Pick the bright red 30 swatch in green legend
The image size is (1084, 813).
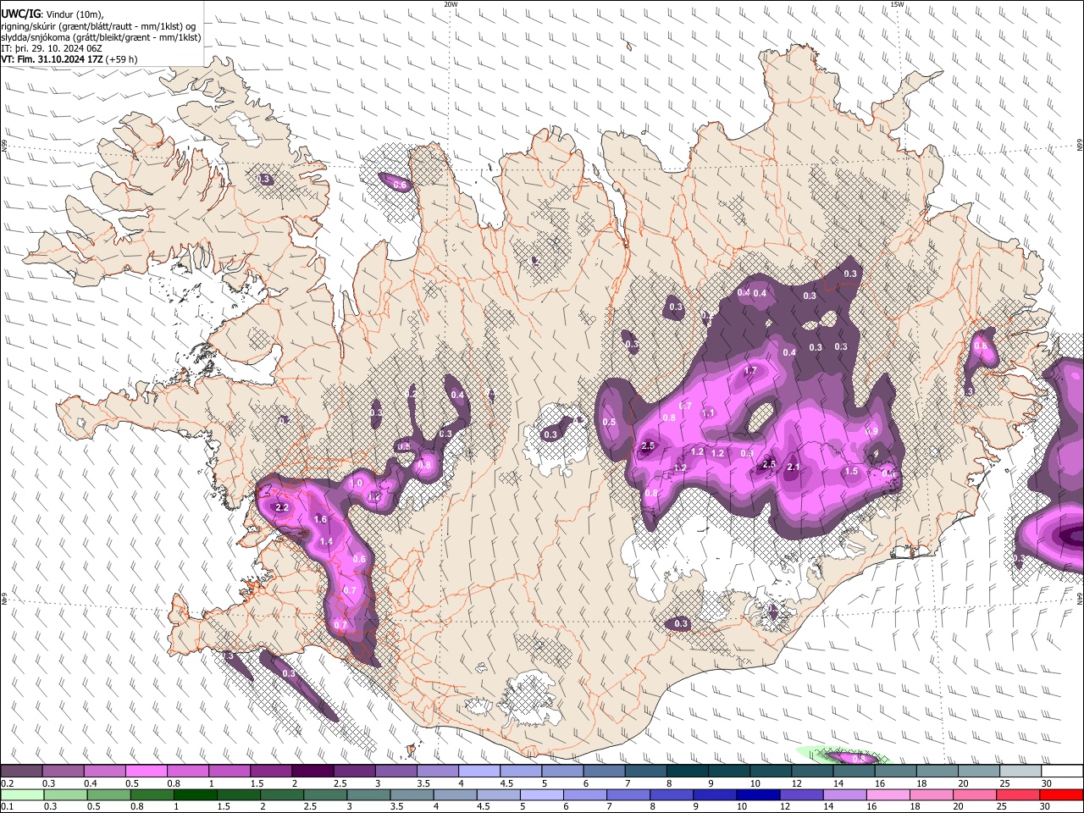[x=1062, y=794]
